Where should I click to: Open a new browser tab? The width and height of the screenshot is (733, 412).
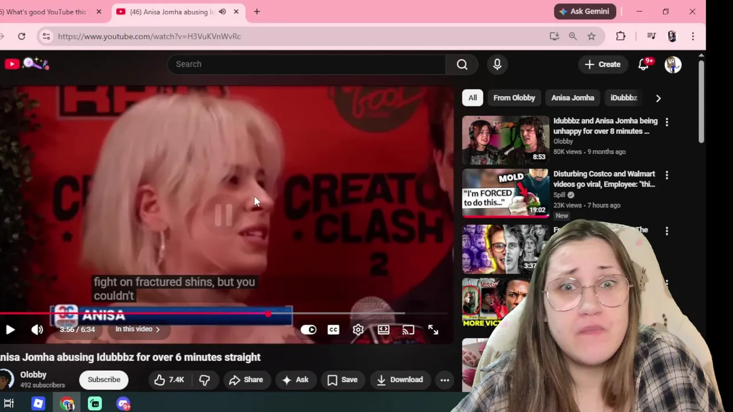tap(257, 11)
